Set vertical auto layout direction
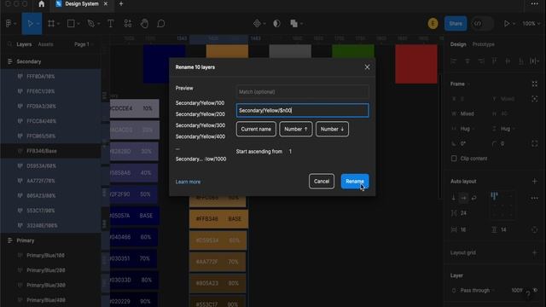 [453, 198]
